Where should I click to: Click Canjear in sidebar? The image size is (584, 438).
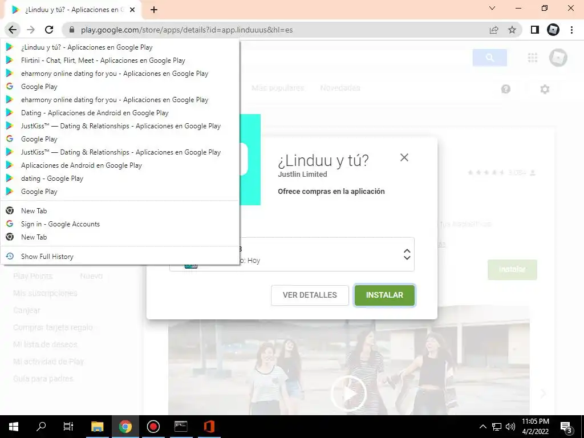(x=26, y=310)
